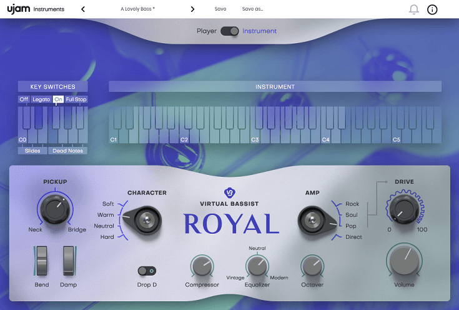
Task: Open the A Lovely Bass preset name
Action: tap(137, 9)
